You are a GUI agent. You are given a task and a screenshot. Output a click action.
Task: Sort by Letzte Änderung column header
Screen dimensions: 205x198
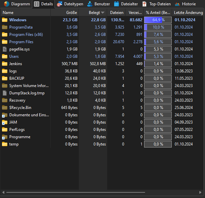(x=188, y=13)
